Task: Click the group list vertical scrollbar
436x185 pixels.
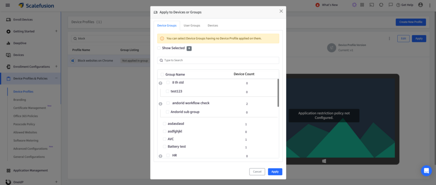Action: 278,93
